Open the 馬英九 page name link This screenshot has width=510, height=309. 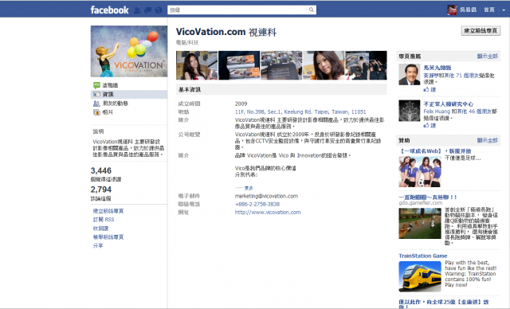tap(437, 68)
